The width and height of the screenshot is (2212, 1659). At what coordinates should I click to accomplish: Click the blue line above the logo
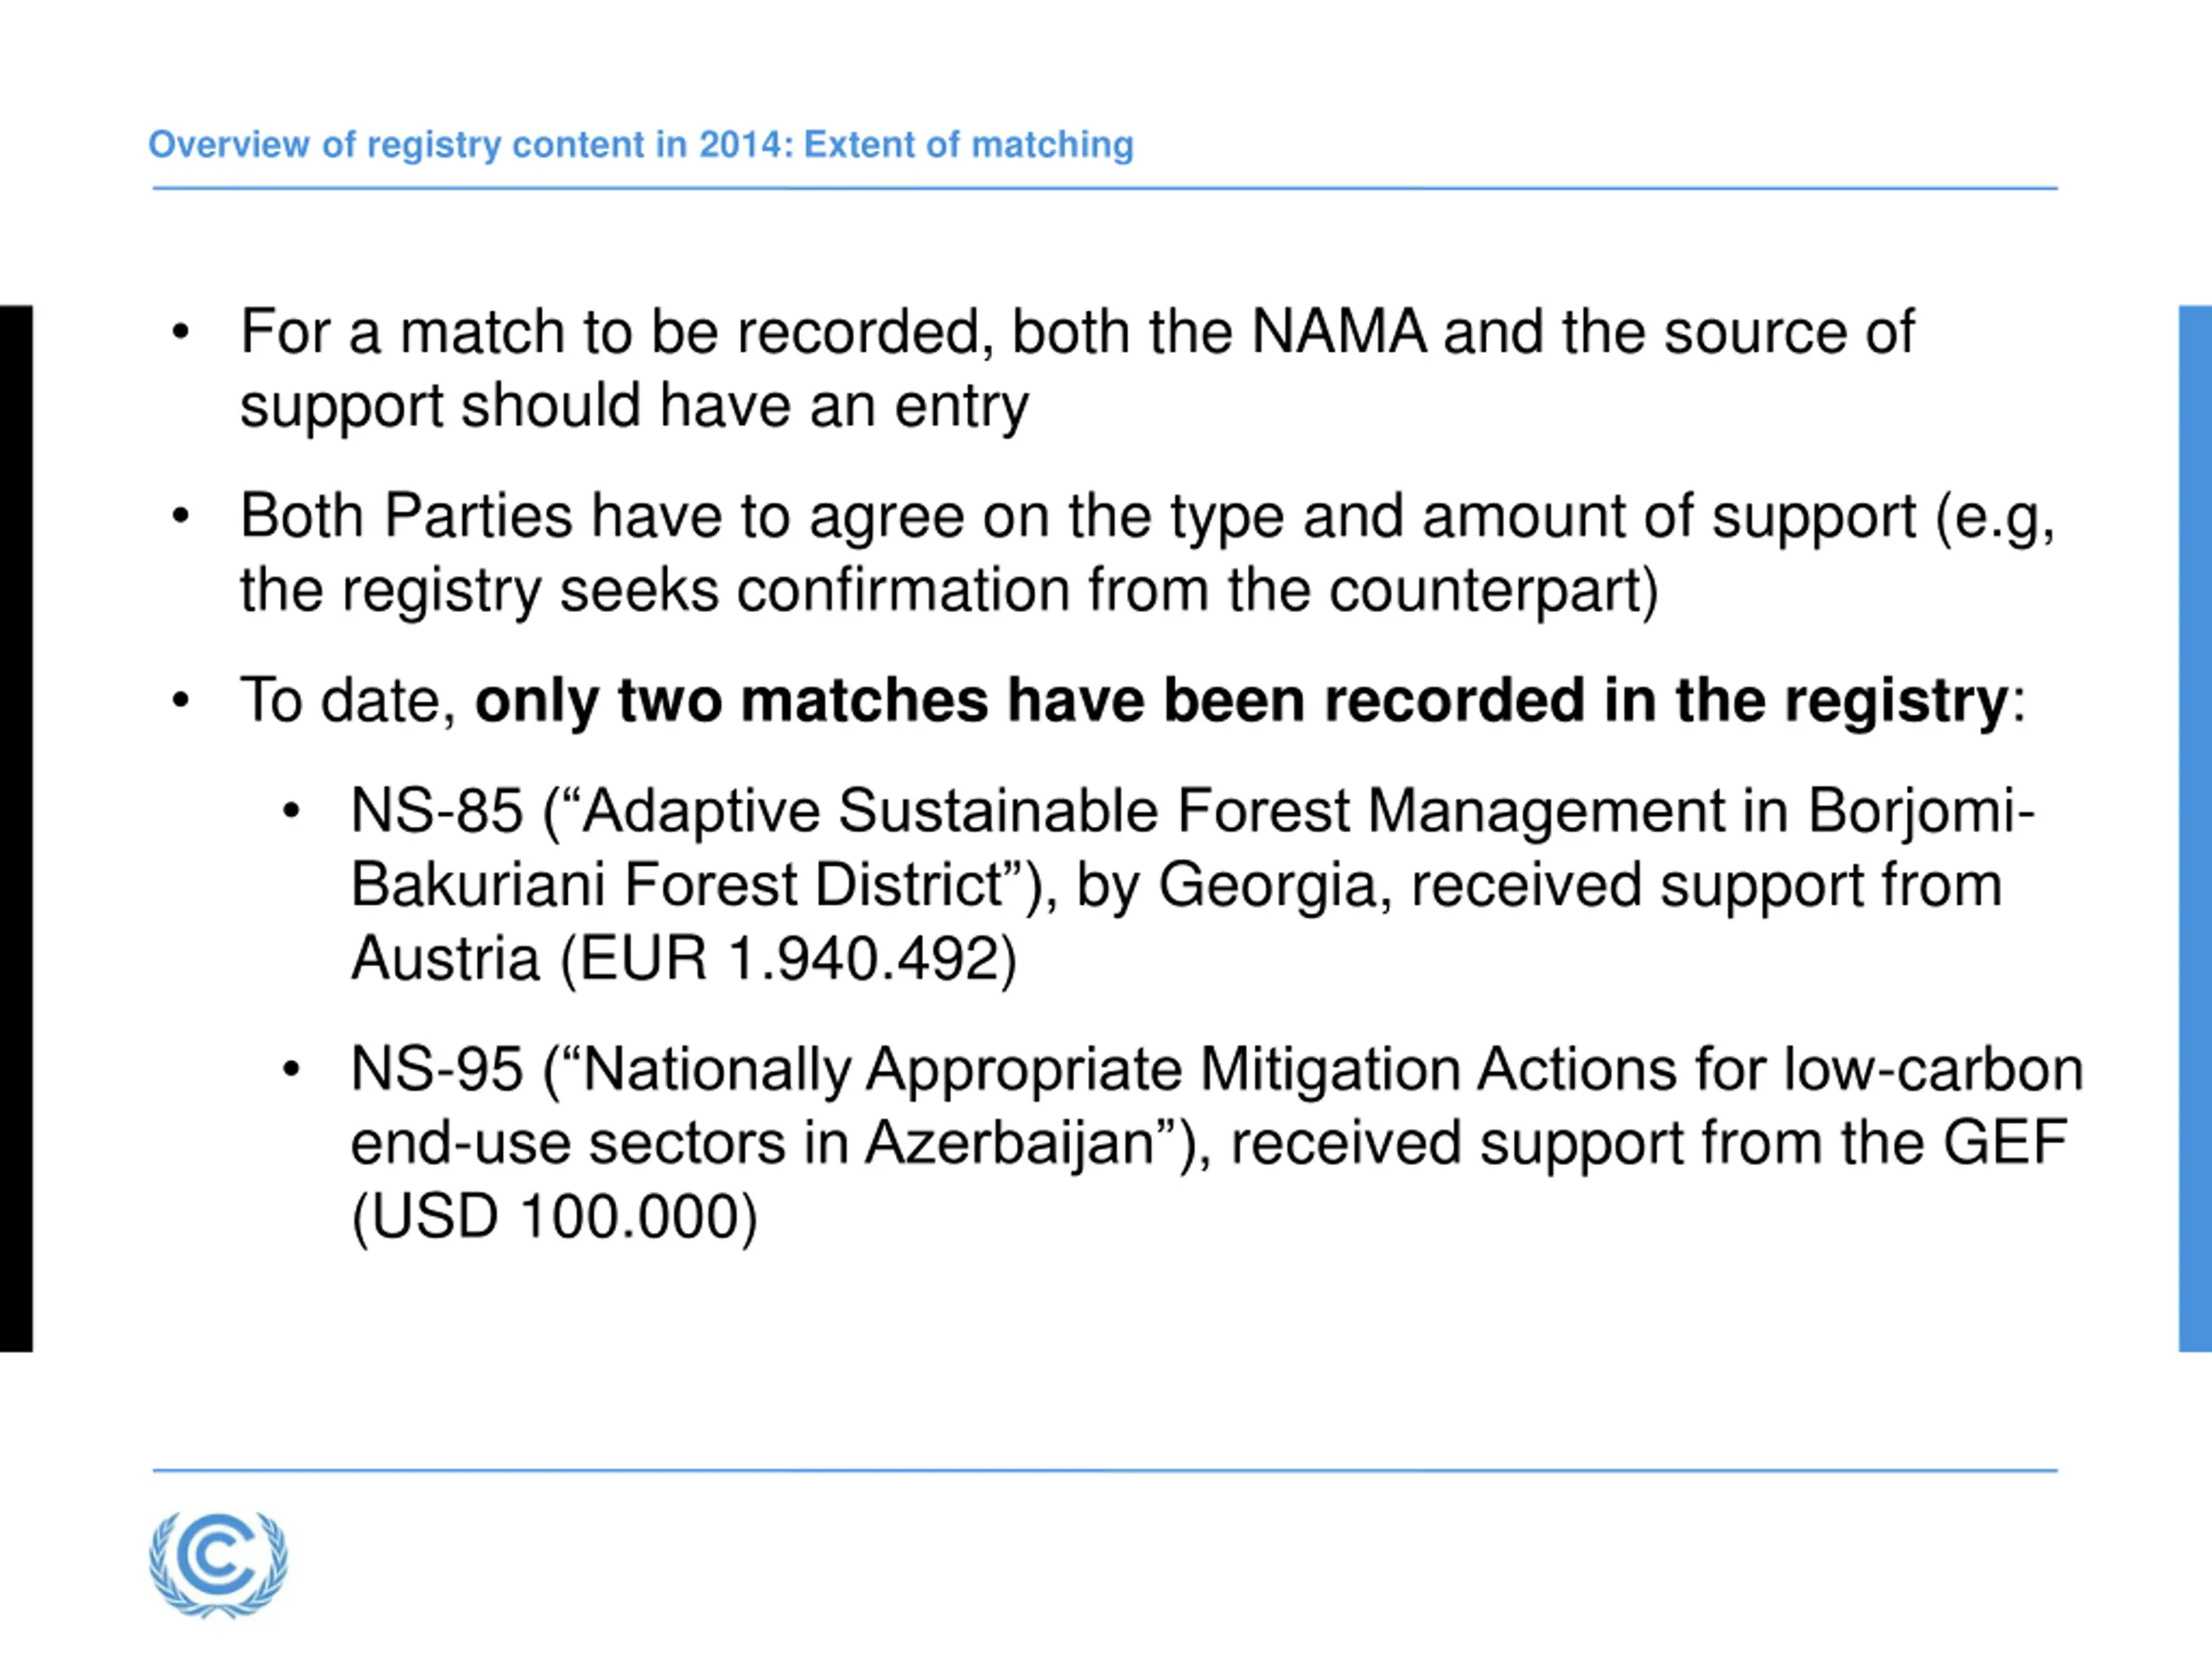click(x=1105, y=1470)
